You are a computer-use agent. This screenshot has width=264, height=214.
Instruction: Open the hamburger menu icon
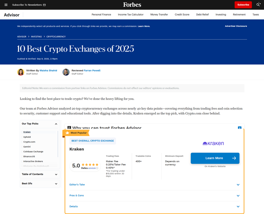[x=6, y=5]
